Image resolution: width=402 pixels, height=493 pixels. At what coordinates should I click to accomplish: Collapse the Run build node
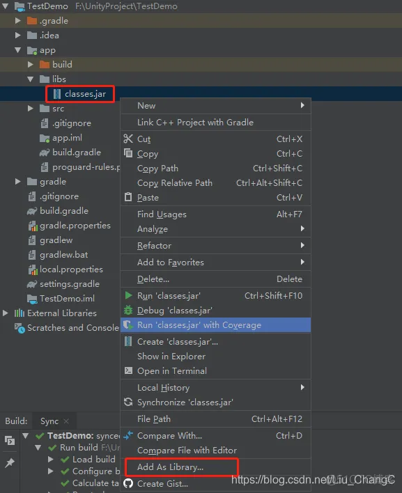coord(38,448)
